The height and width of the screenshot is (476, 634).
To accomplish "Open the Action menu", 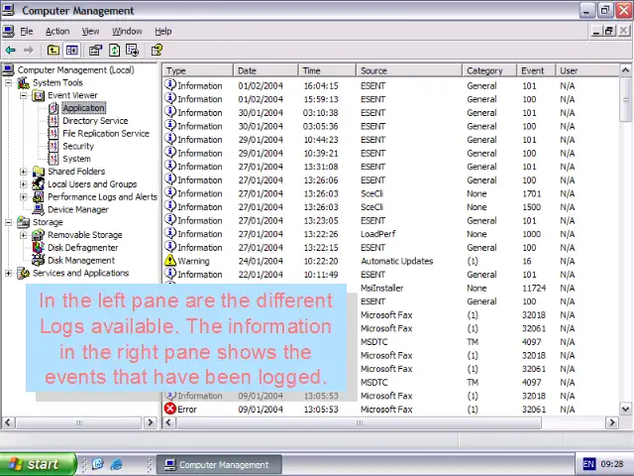I will pyautogui.click(x=57, y=31).
